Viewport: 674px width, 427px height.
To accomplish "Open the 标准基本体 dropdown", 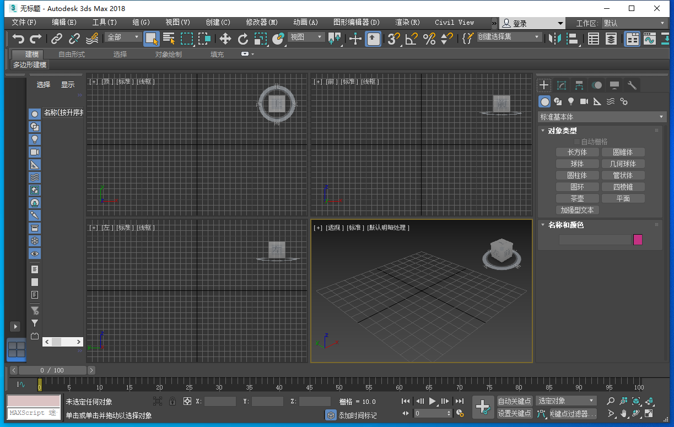I will (x=602, y=116).
